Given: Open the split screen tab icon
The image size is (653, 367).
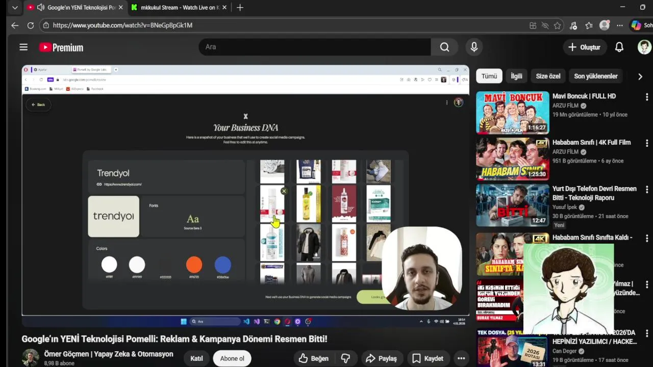Looking at the screenshot, I should coord(533,25).
